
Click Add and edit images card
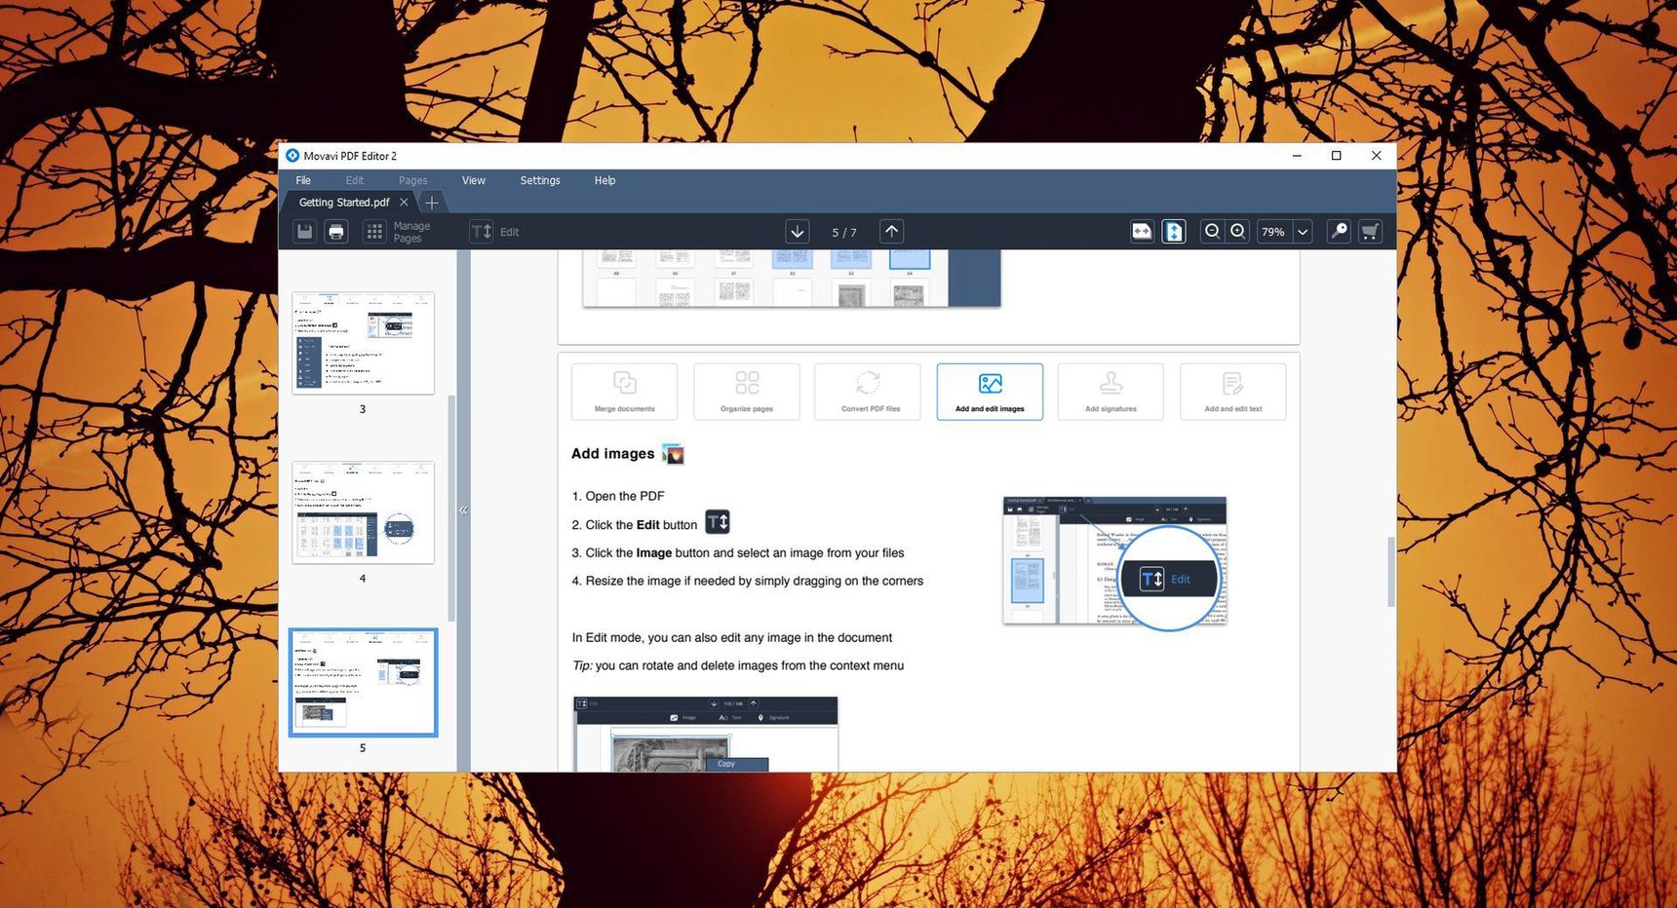point(990,392)
